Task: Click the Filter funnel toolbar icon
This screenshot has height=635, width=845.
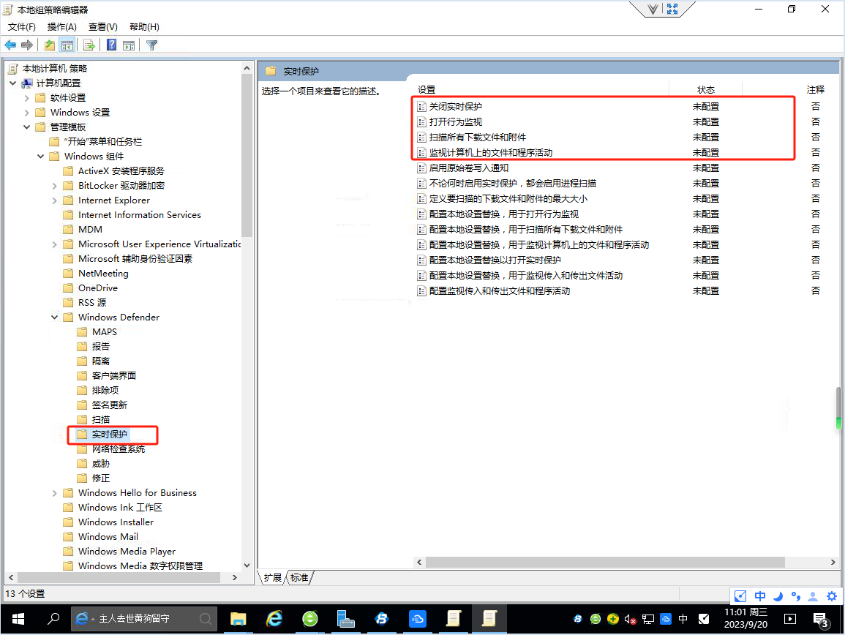Action: (152, 45)
